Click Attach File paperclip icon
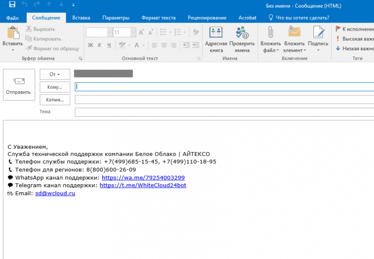 (x=270, y=33)
